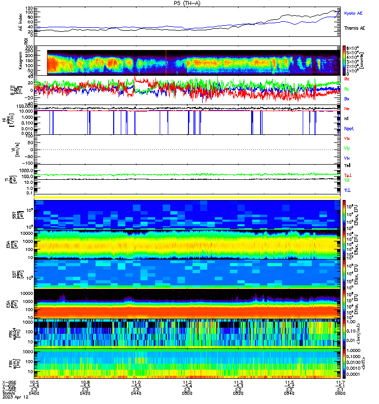Click color bar beside ESA ions spectrogram
The width and height of the screenshot is (379, 404).
(x=344, y=244)
